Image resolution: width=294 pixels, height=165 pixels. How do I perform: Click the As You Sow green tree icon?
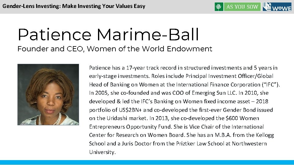pos(219,7)
